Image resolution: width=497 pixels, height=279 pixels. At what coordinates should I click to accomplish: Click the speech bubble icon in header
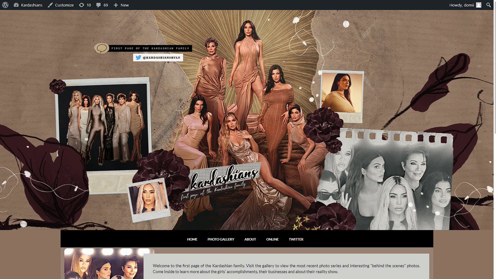coord(101,48)
